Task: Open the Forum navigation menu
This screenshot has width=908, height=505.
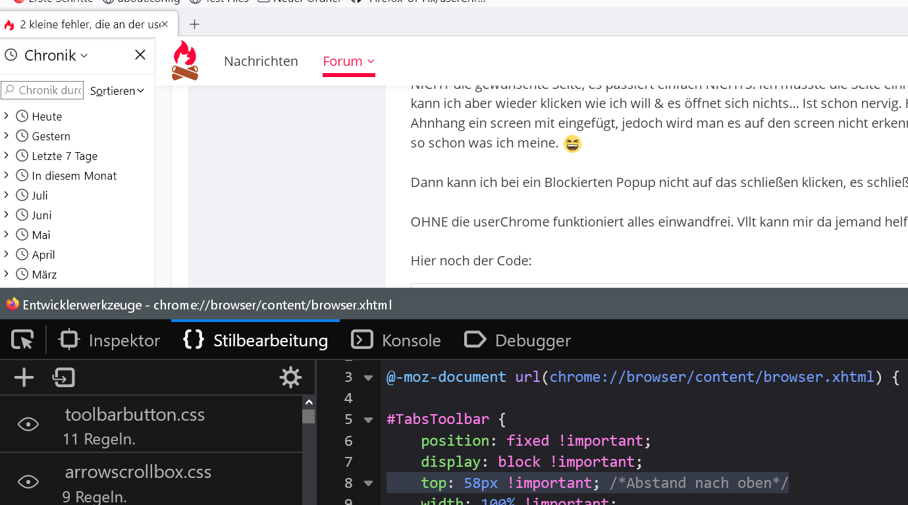Action: point(348,61)
